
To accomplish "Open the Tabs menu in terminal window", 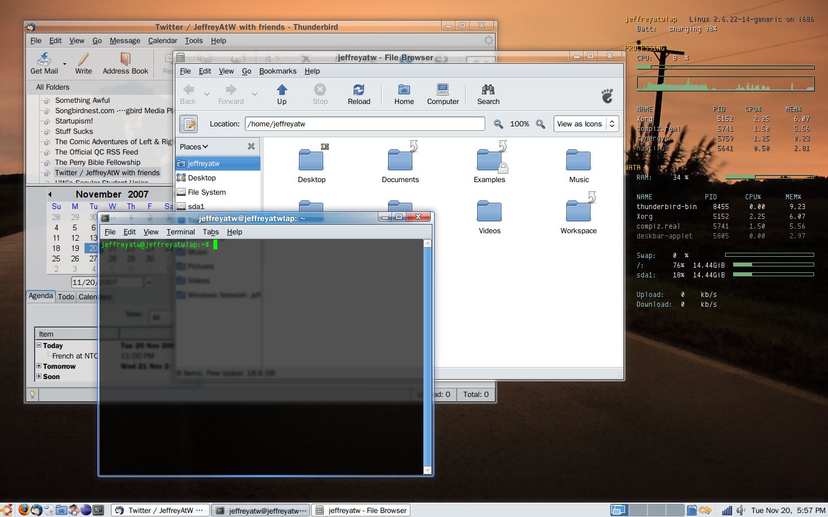I will tap(210, 232).
